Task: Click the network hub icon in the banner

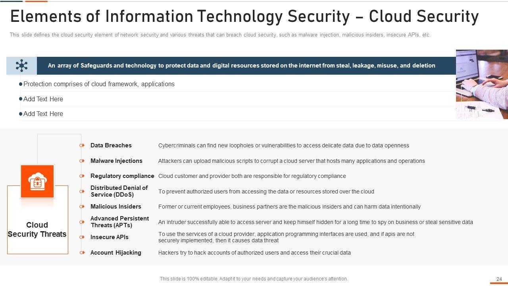Action: [x=21, y=66]
